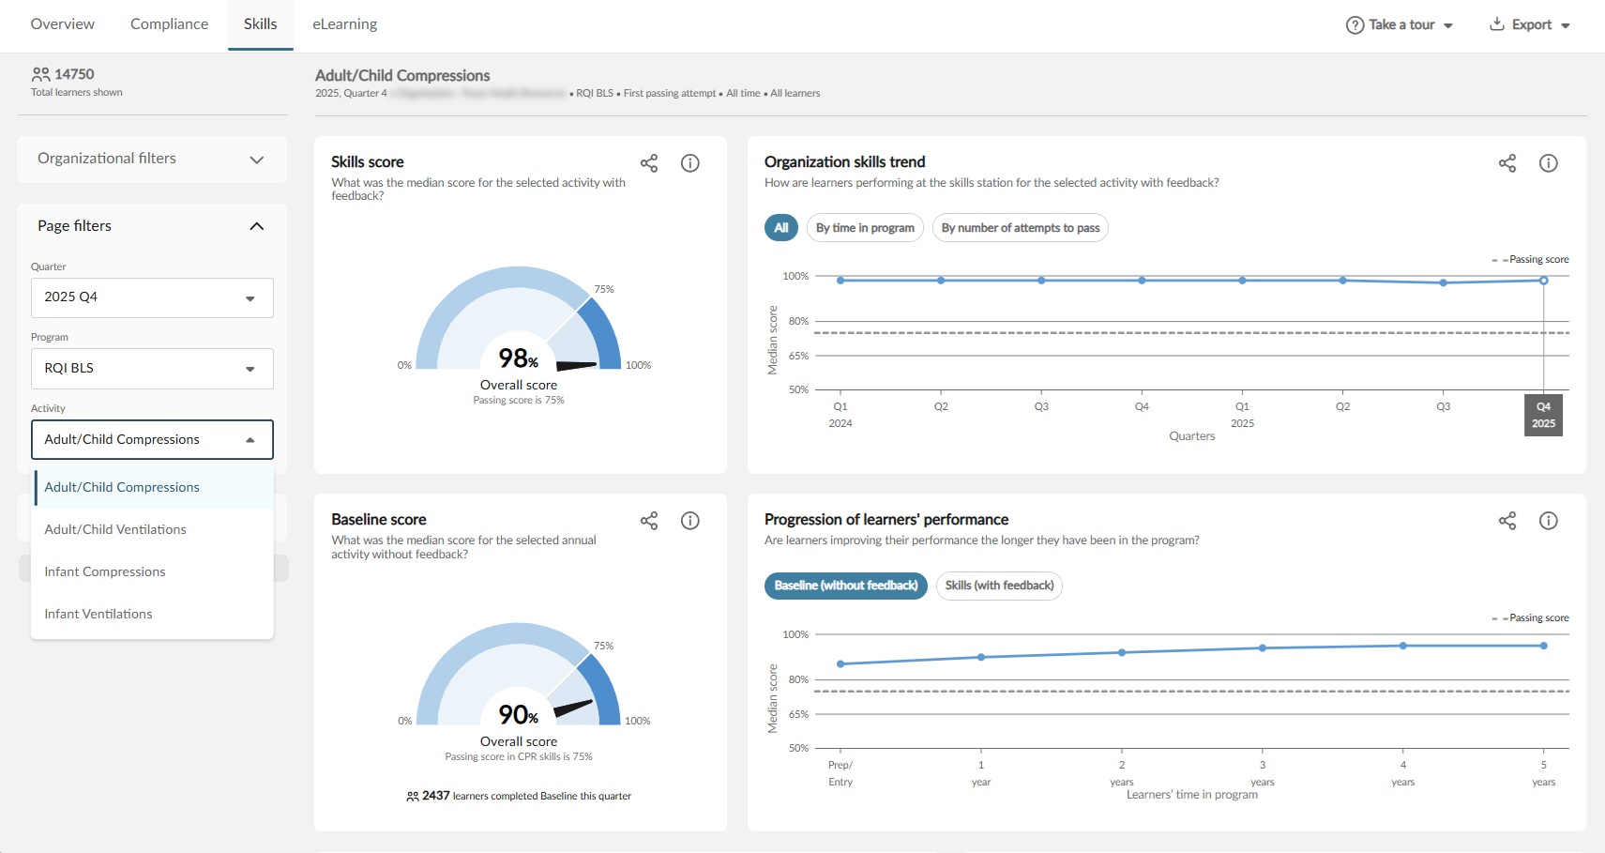Share Progression of learners' performance chart
The width and height of the screenshot is (1605, 853).
(x=1507, y=521)
